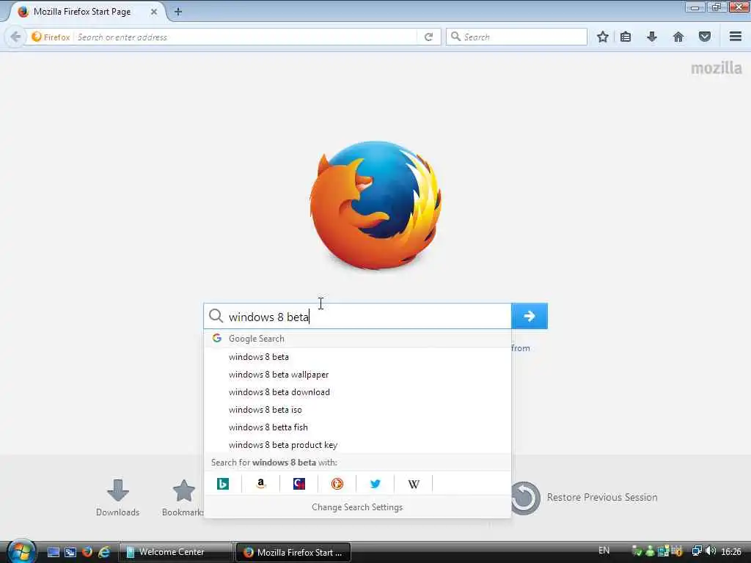Viewport: 751px width, 563px height.
Task: Click the Bookmark this page star icon
Action: tap(603, 37)
